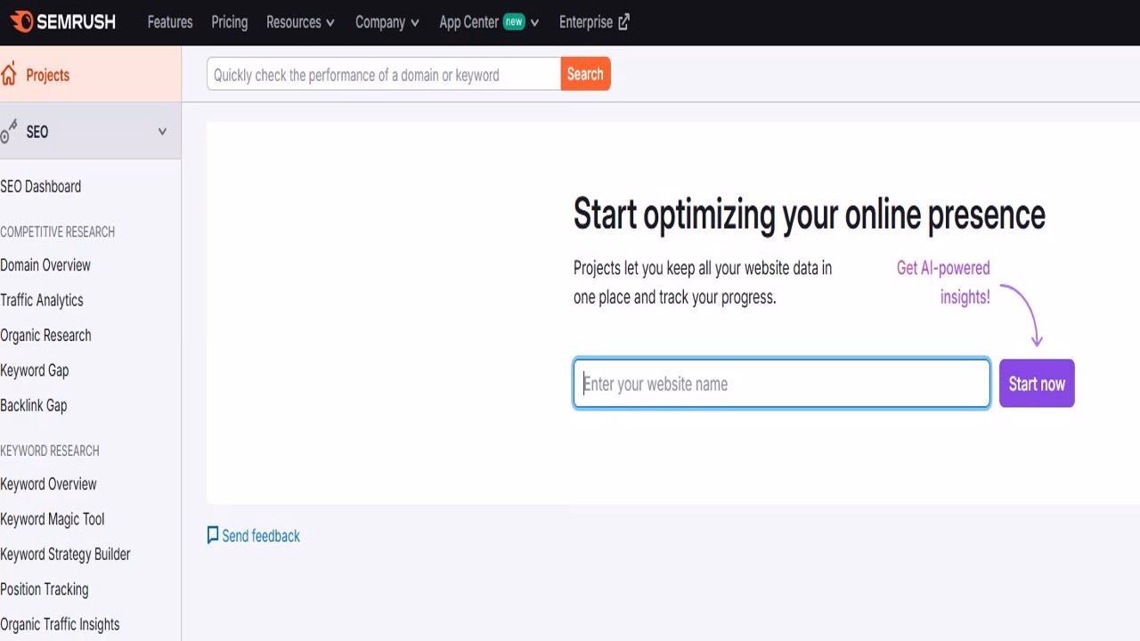Viewport: 1140px width, 641px height.
Task: Click the Search button's magnifier area
Action: (584, 74)
